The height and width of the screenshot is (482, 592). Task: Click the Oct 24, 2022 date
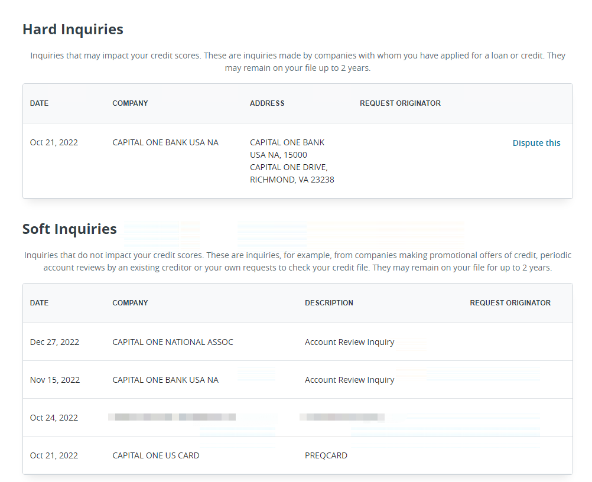pyautogui.click(x=54, y=418)
